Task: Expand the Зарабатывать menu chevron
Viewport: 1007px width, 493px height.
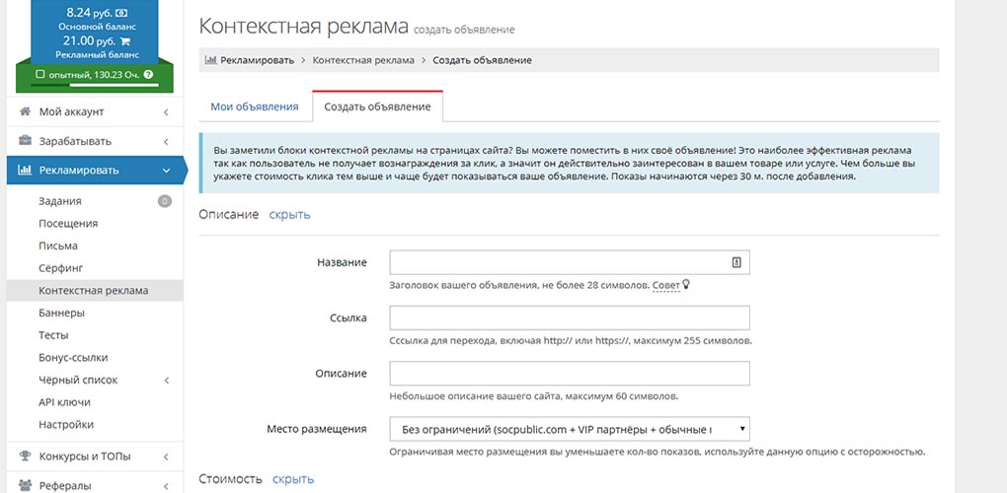Action: pyautogui.click(x=166, y=142)
